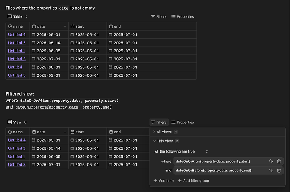
Task: Click Add filter group
Action: click(x=193, y=181)
